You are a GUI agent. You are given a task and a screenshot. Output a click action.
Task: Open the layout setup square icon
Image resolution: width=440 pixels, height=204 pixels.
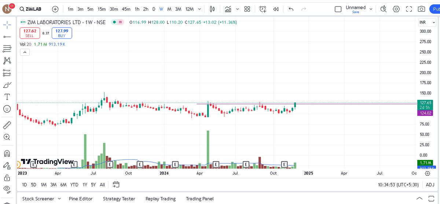pos(338,9)
